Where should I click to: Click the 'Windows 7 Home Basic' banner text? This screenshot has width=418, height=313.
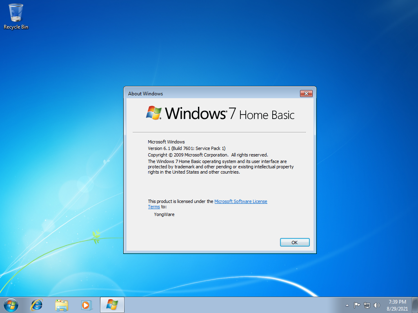[x=229, y=114]
